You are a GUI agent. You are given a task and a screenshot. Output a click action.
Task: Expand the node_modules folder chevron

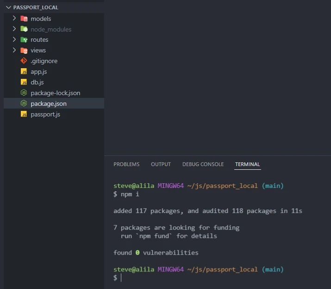[x=14, y=29]
